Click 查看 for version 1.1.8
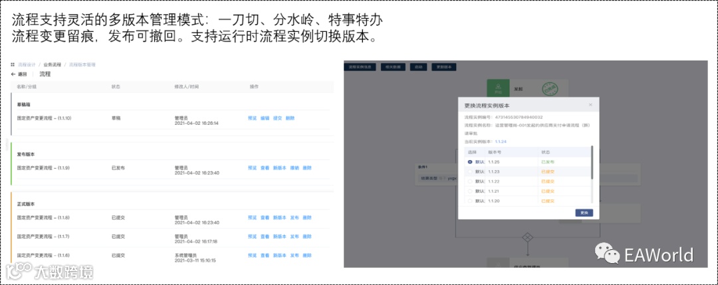Image resolution: width=718 pixels, height=285 pixels. (x=265, y=218)
